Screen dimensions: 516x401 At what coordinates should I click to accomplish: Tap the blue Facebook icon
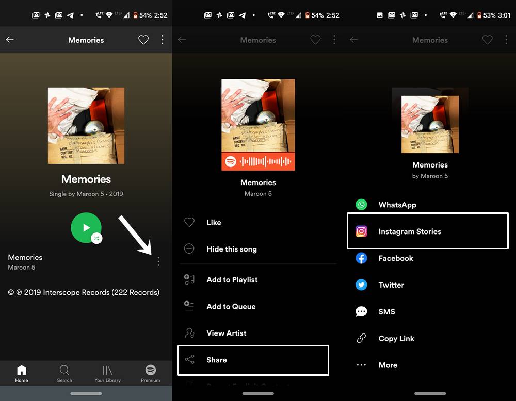(361, 258)
